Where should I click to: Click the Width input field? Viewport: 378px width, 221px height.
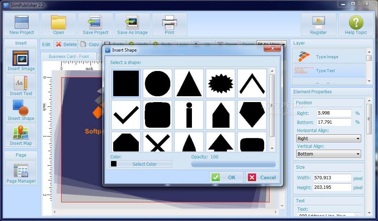tap(332, 178)
